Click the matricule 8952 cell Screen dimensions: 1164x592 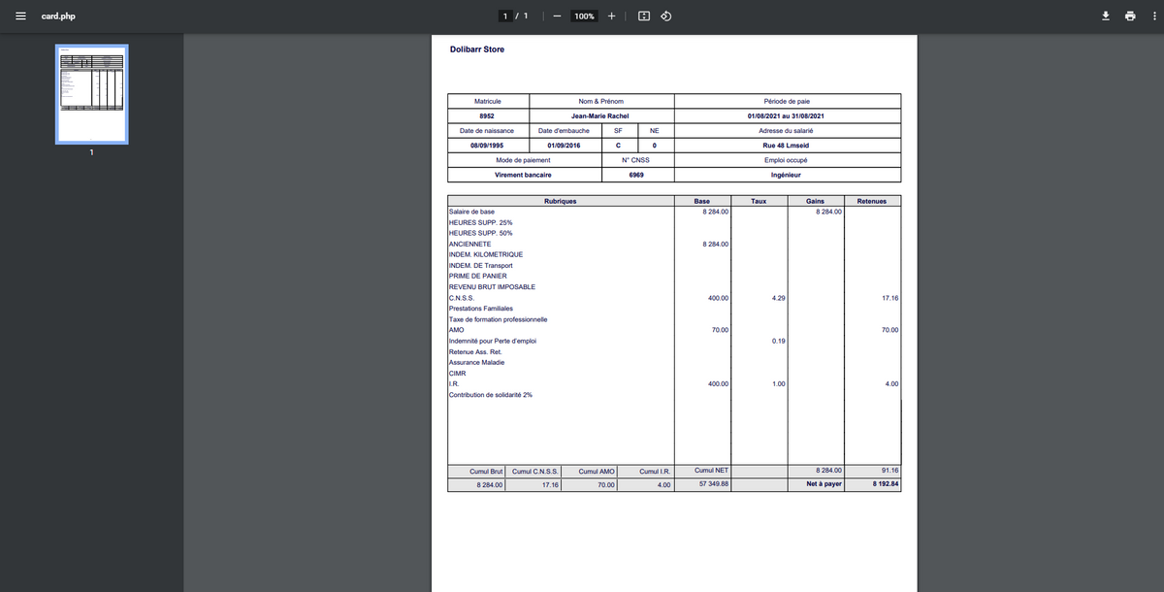point(487,115)
